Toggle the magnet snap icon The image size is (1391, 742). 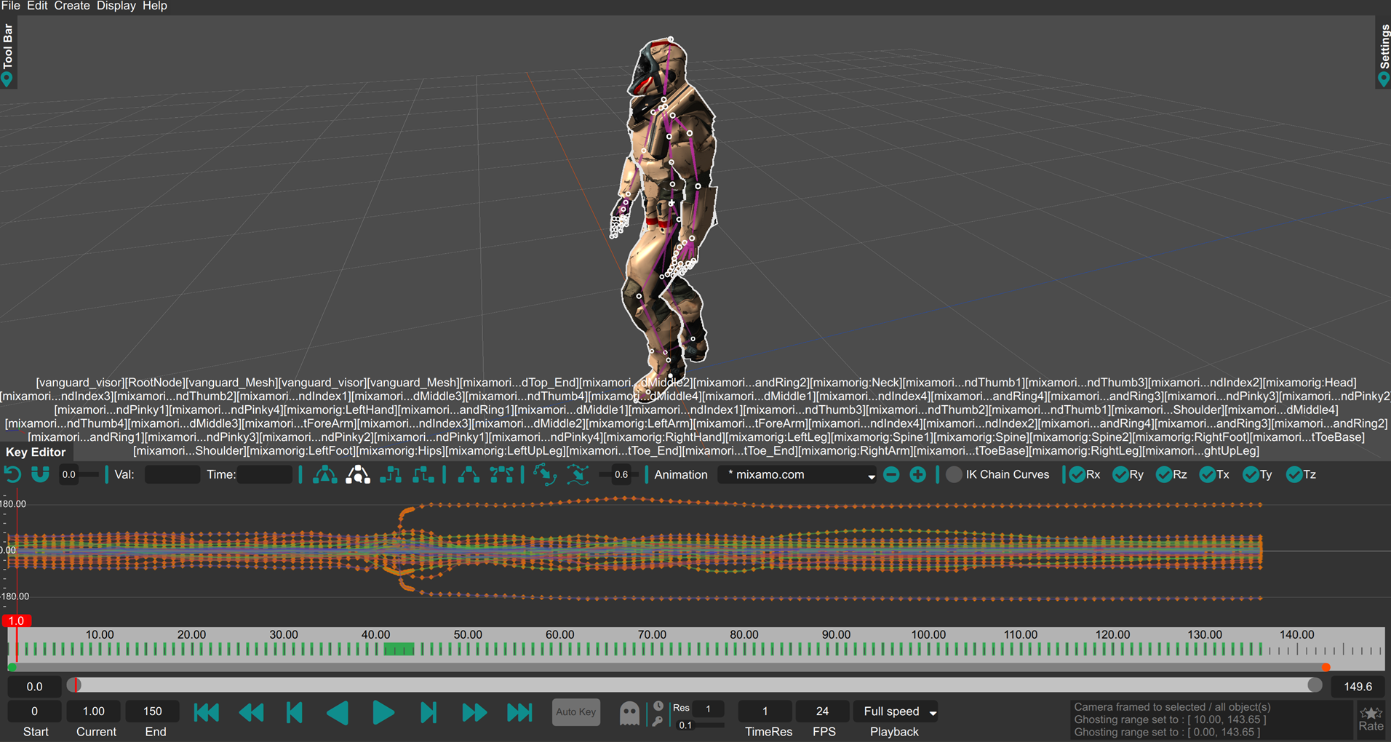point(40,475)
